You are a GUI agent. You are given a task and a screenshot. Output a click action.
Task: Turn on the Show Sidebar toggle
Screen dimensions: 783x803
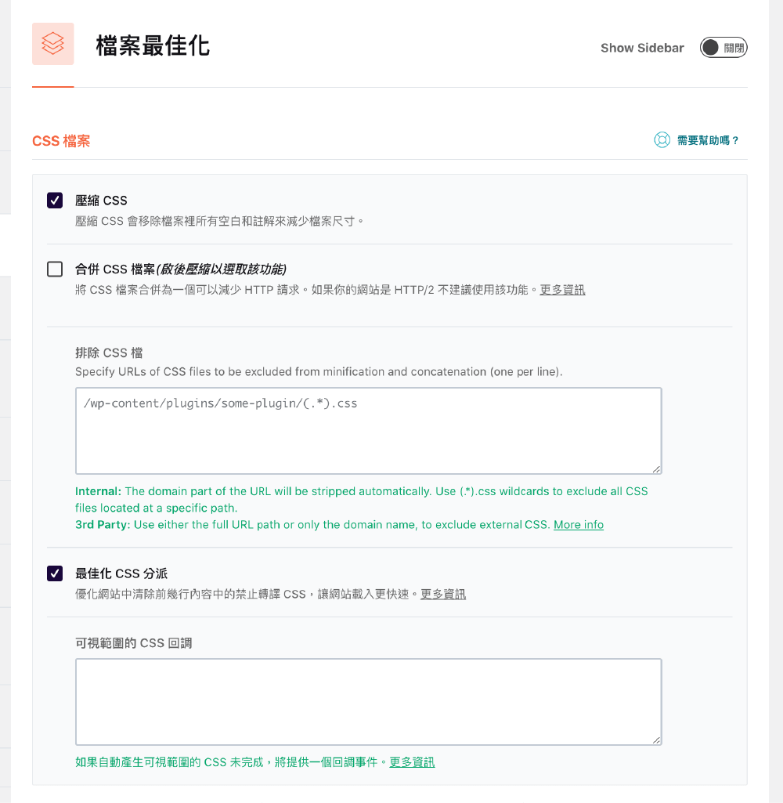pyautogui.click(x=723, y=47)
